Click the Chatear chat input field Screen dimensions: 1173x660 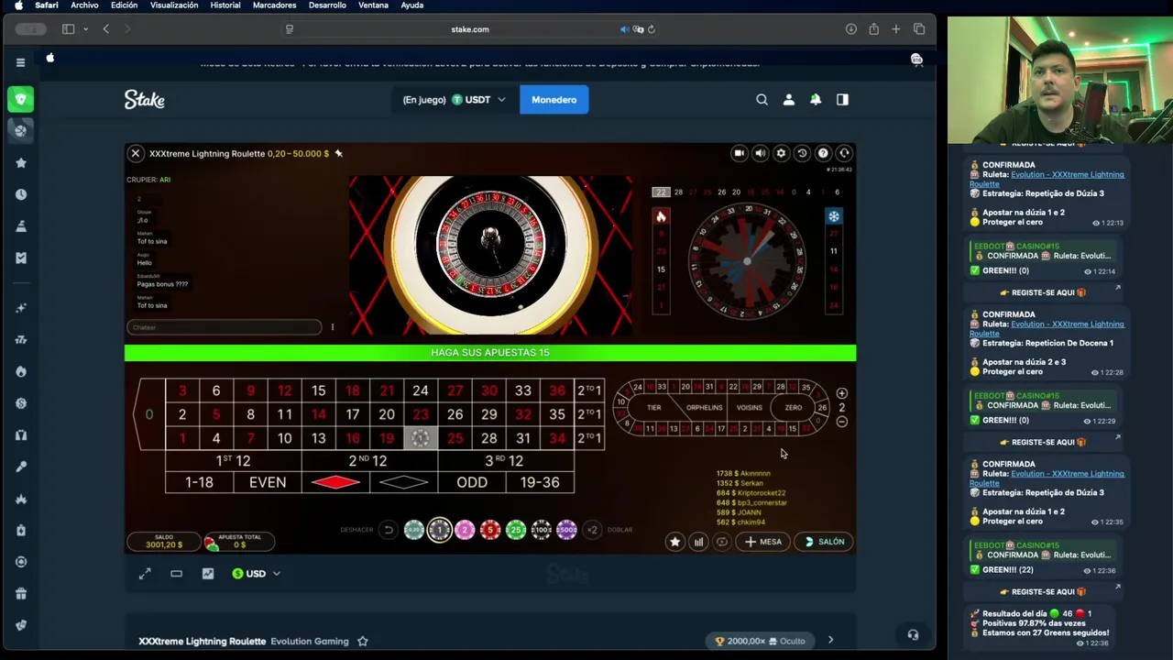click(224, 327)
